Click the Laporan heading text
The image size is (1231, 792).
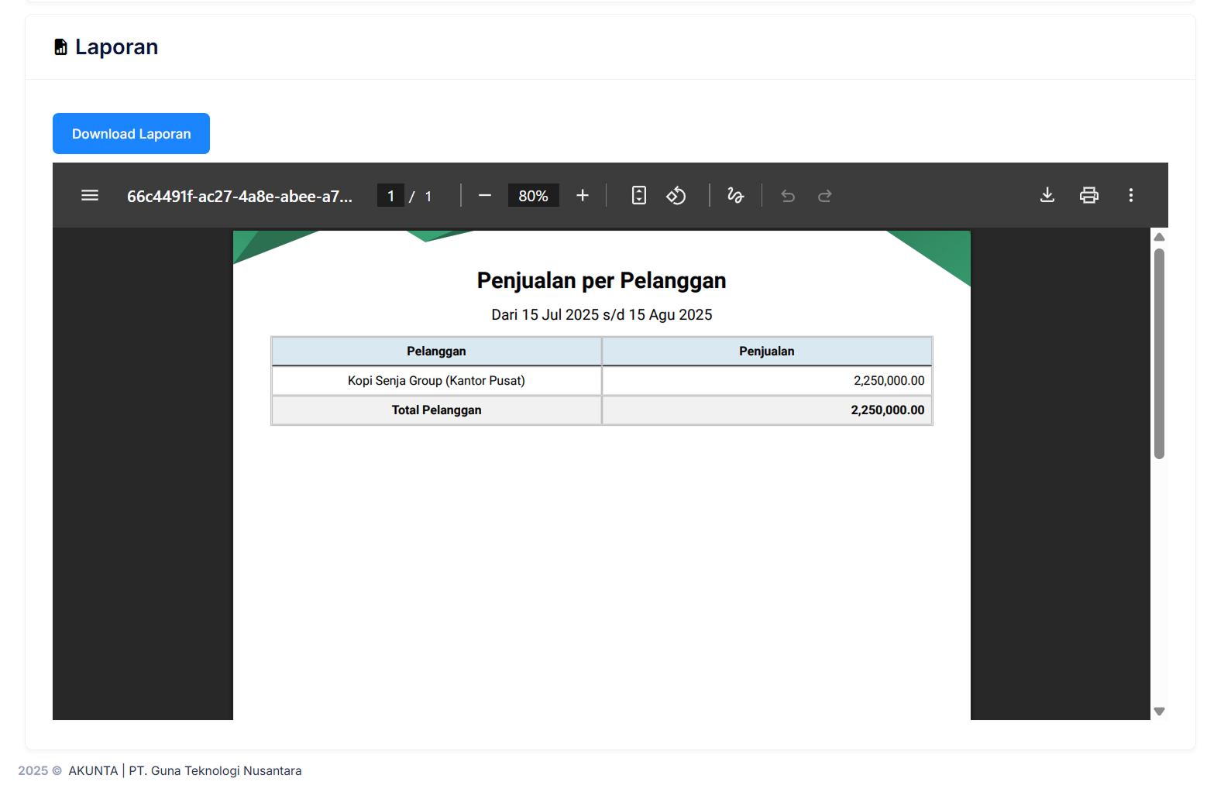[116, 47]
